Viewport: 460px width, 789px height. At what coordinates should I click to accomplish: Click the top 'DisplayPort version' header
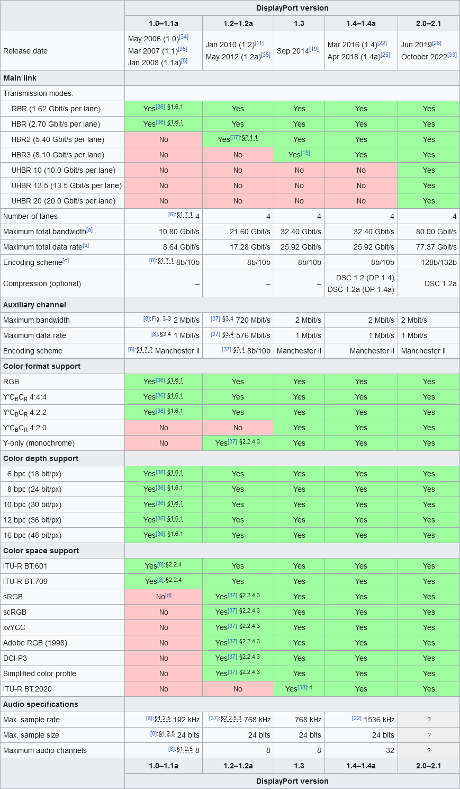click(292, 8)
